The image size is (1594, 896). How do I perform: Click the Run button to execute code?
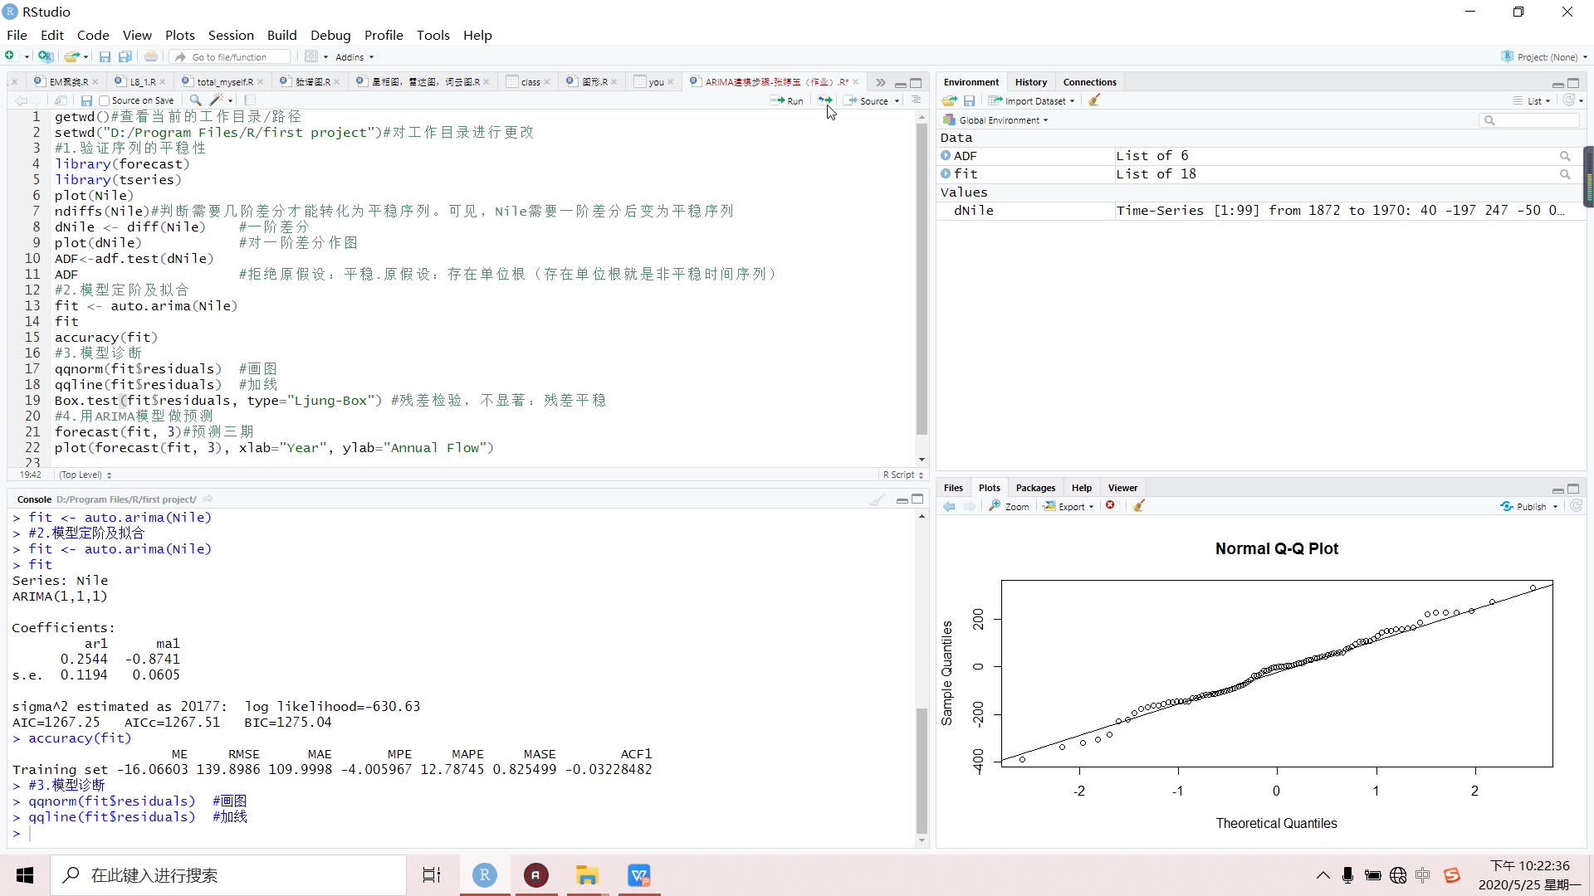790,100
